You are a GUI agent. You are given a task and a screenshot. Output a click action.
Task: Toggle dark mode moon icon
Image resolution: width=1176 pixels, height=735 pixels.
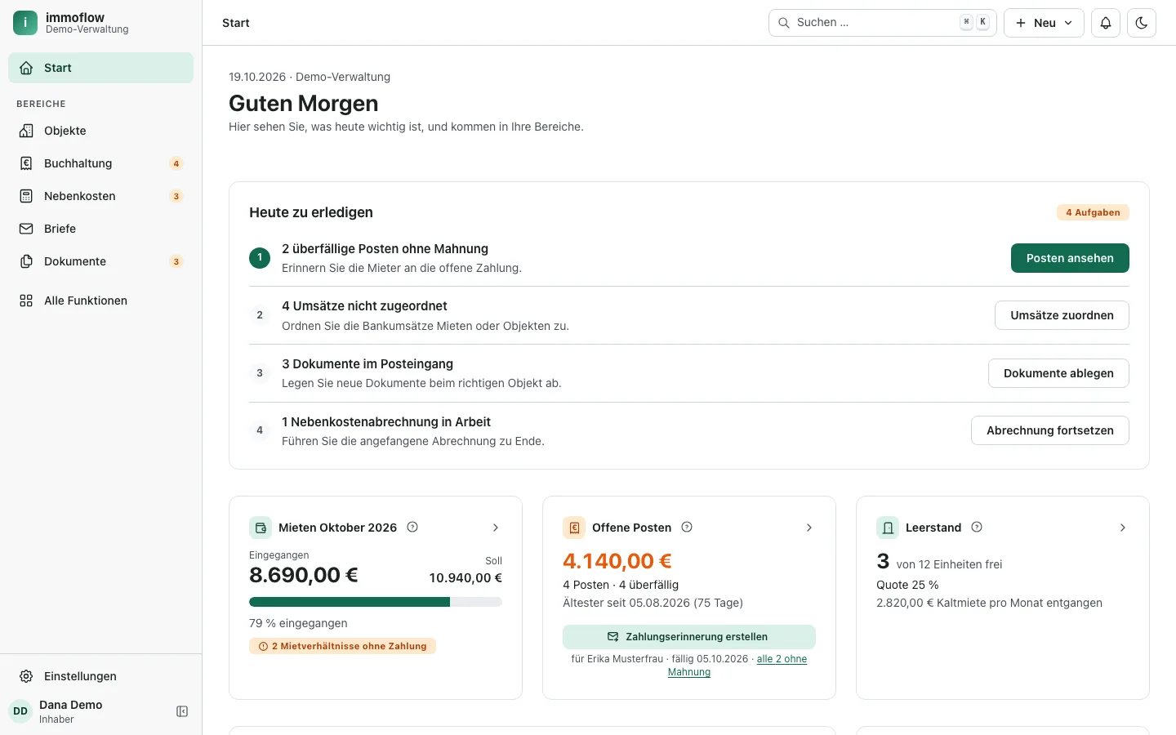pos(1142,23)
